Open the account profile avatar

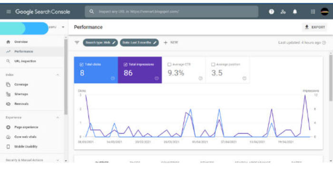[x=324, y=11]
